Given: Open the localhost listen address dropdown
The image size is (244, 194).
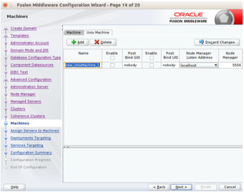Looking at the screenshot, I should click(215, 65).
